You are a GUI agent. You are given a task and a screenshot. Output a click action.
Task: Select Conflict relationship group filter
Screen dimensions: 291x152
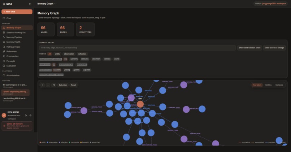coord(84,59)
